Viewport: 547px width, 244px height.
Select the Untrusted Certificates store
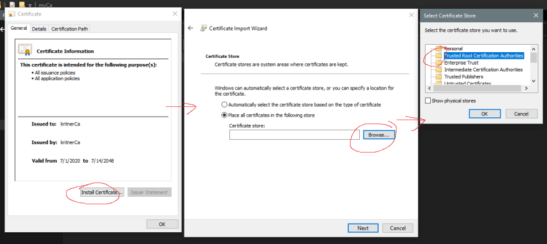click(x=467, y=83)
